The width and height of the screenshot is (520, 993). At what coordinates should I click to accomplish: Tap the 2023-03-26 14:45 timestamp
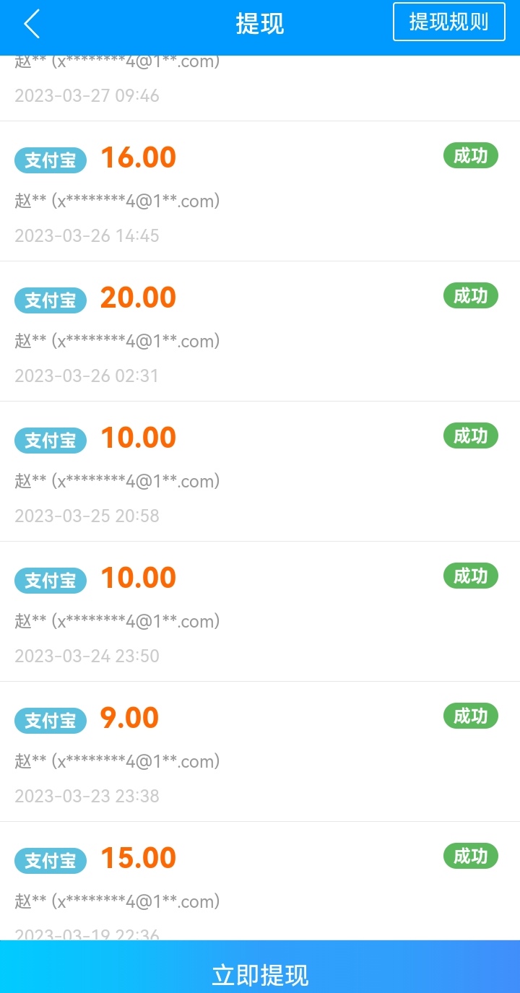pos(87,235)
